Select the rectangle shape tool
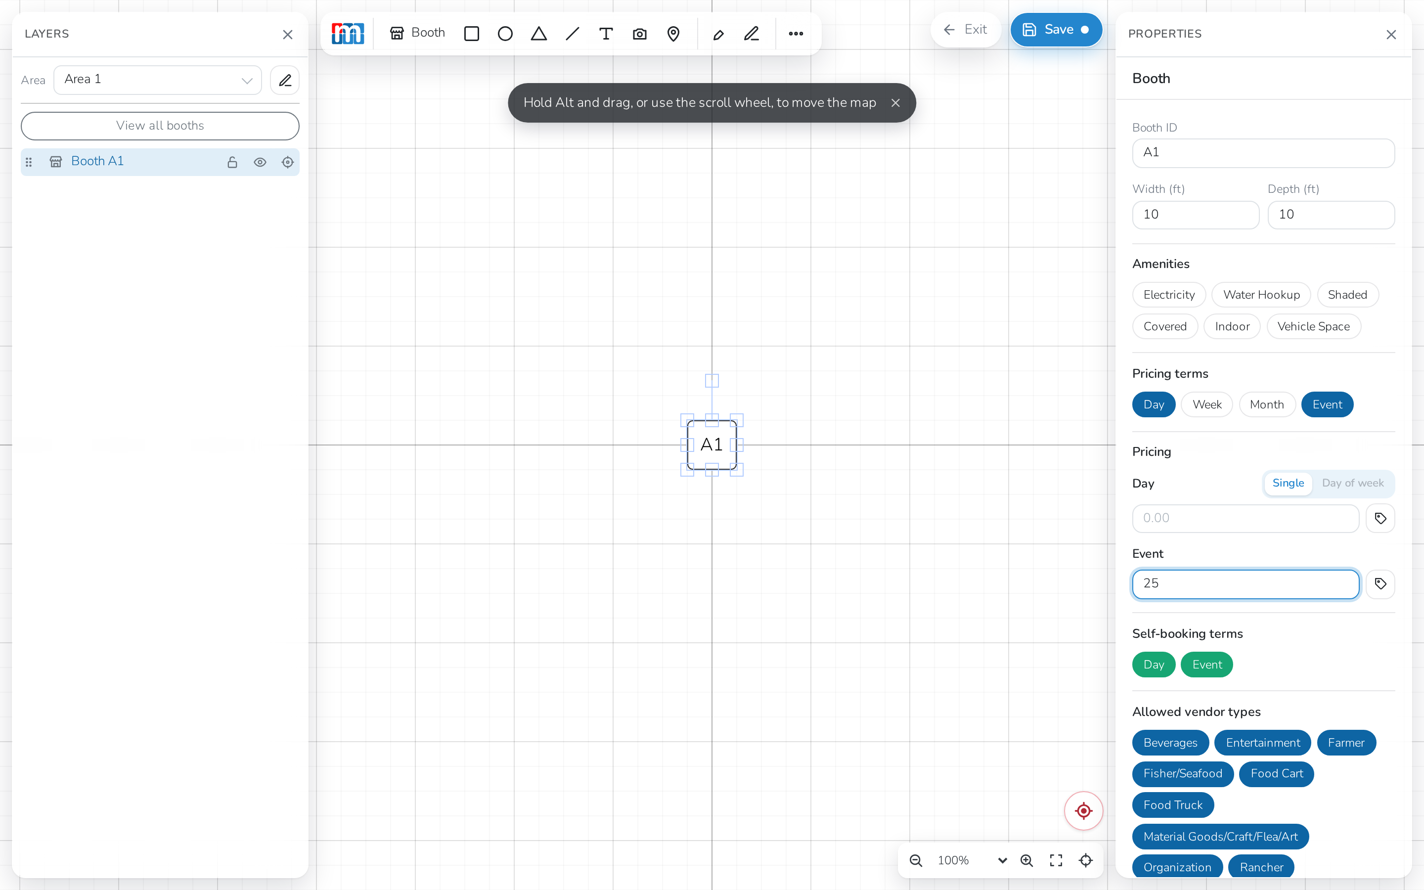 (x=471, y=34)
